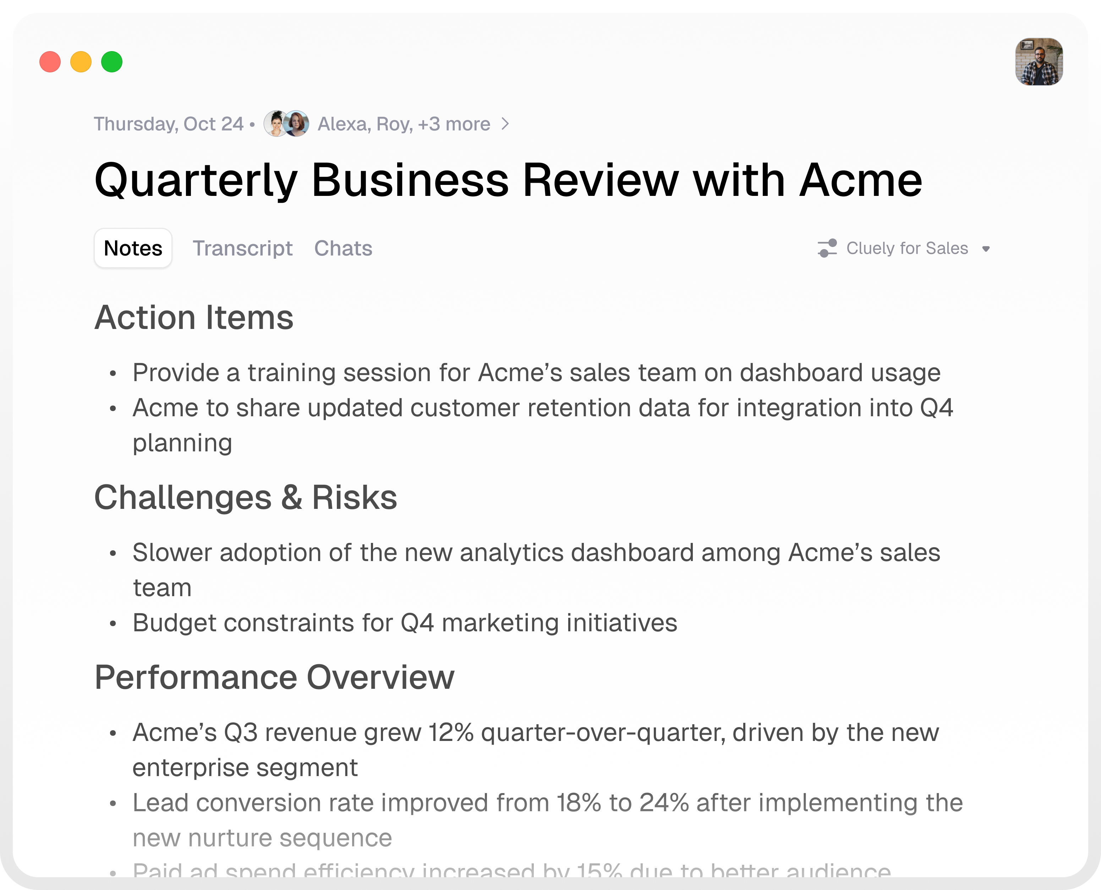The height and width of the screenshot is (890, 1101).
Task: Select the Notes tab
Action: click(x=133, y=248)
